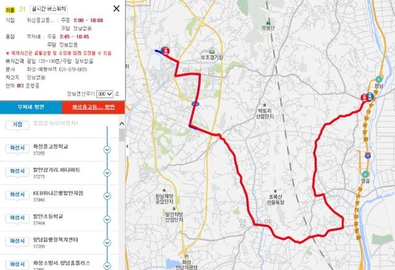This screenshot has height=270, width=395.
Task: Close the bus route info panel
Action: (117, 9)
